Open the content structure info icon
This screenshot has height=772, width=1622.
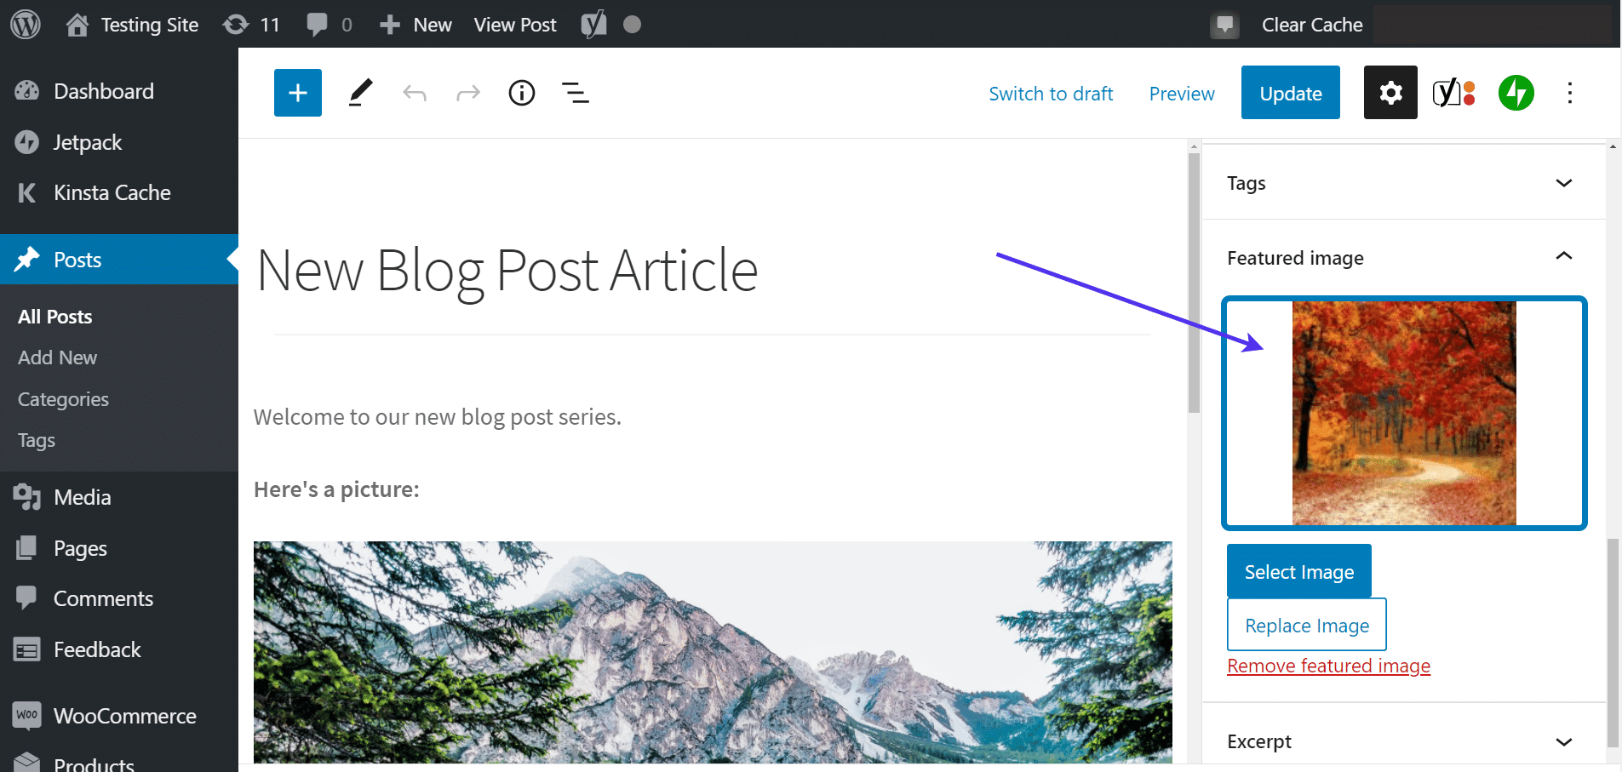point(521,93)
